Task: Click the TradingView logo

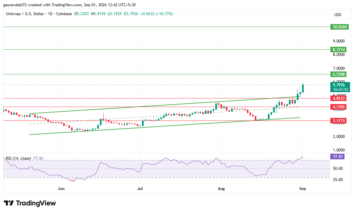Action: [x=30, y=203]
